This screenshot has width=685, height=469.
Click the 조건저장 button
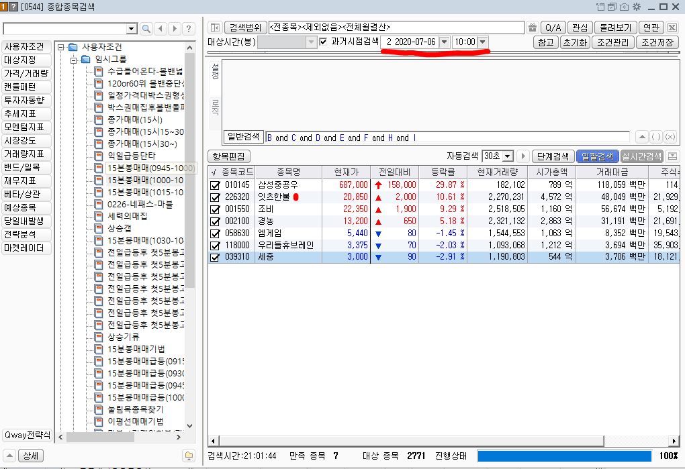pos(657,42)
